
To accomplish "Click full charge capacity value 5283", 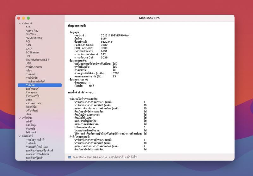I will tap(116, 73).
